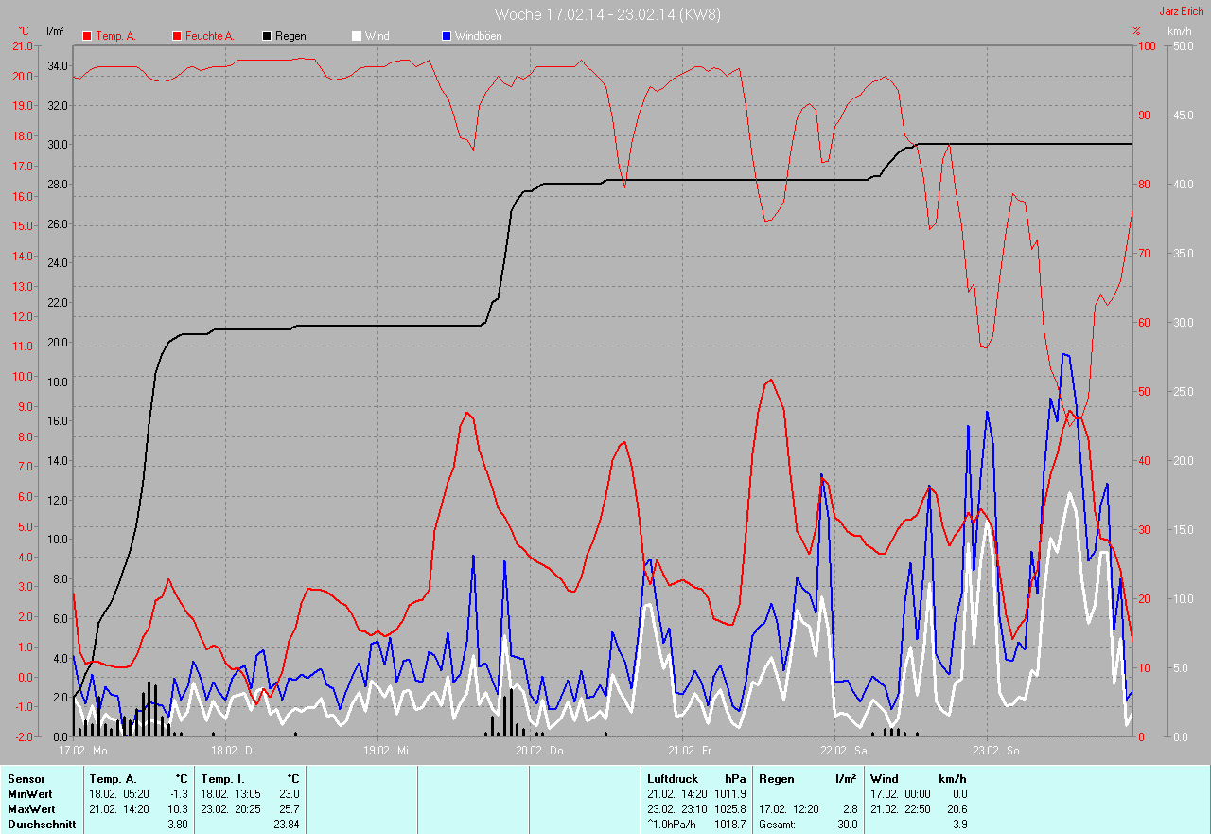Click the minimum wind value '0.0' in table
This screenshot has height=834, width=1211.
(x=962, y=794)
